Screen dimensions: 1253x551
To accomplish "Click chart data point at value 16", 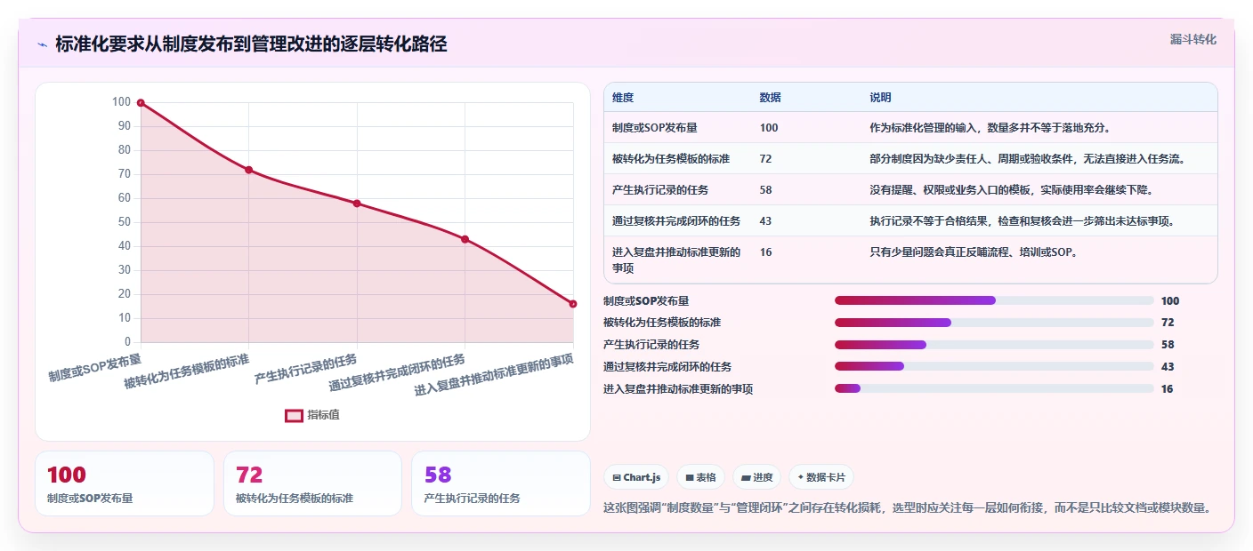I will [x=573, y=304].
